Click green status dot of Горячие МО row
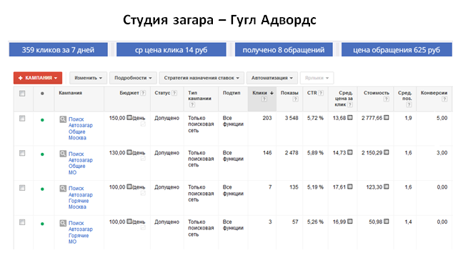Image resolution: width=468 pixels, height=263 pixels. [42, 224]
